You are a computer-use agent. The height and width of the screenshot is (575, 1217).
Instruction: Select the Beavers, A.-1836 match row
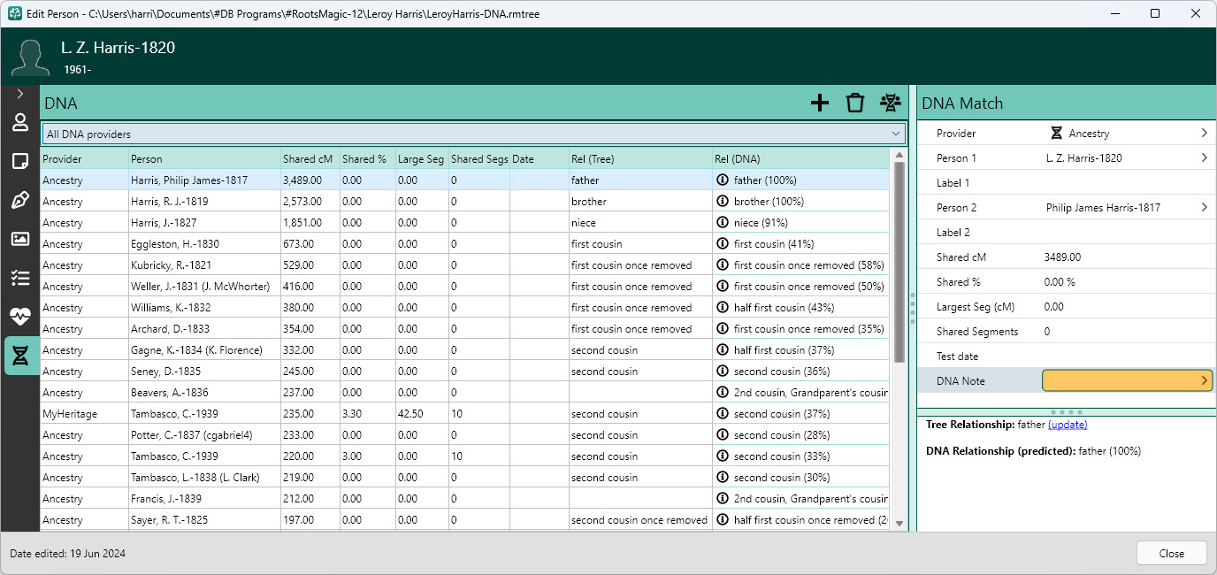(x=465, y=393)
